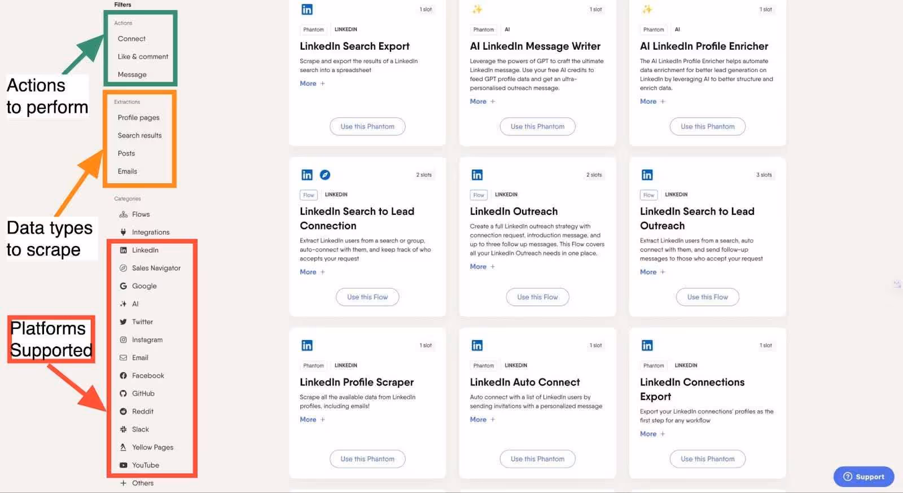Use this Phantom for AI LinkedIn Profile Enricher

(x=708, y=126)
